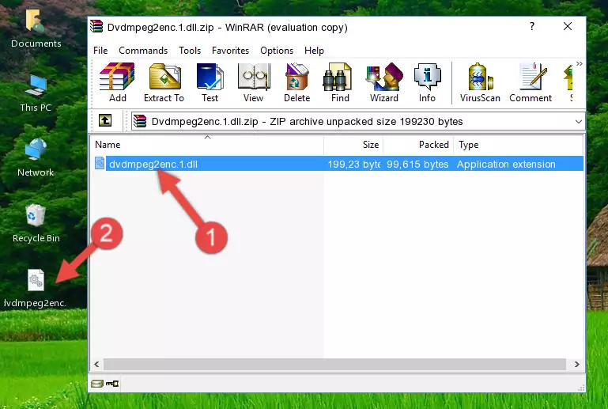
Task: Open the Options menu
Action: (x=277, y=51)
